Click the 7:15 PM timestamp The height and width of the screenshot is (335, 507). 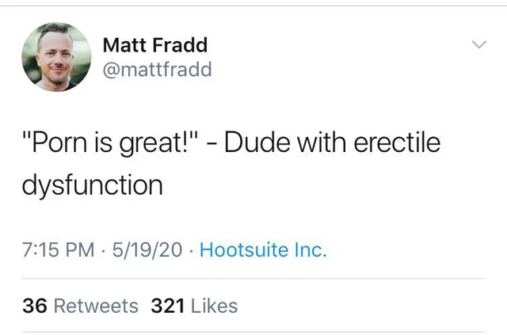(58, 250)
